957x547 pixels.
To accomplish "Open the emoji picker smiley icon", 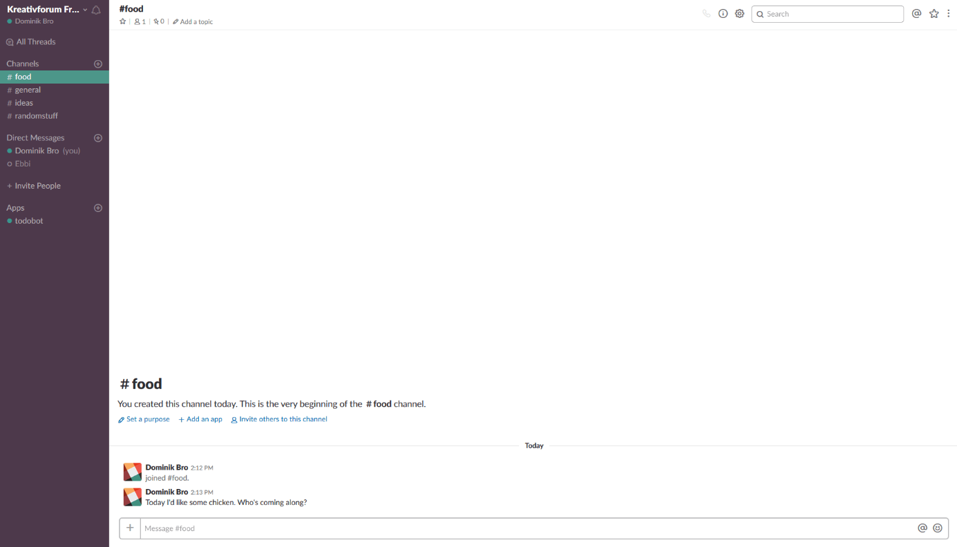I will click(938, 528).
